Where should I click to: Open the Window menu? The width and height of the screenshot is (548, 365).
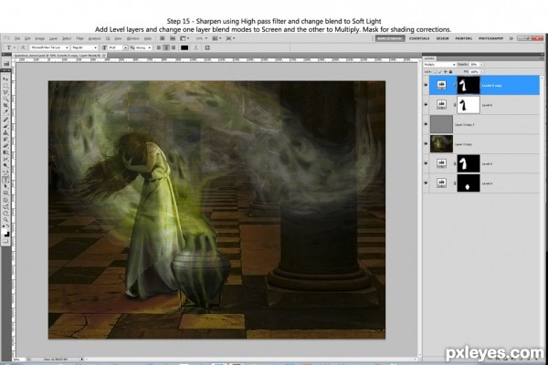point(132,38)
